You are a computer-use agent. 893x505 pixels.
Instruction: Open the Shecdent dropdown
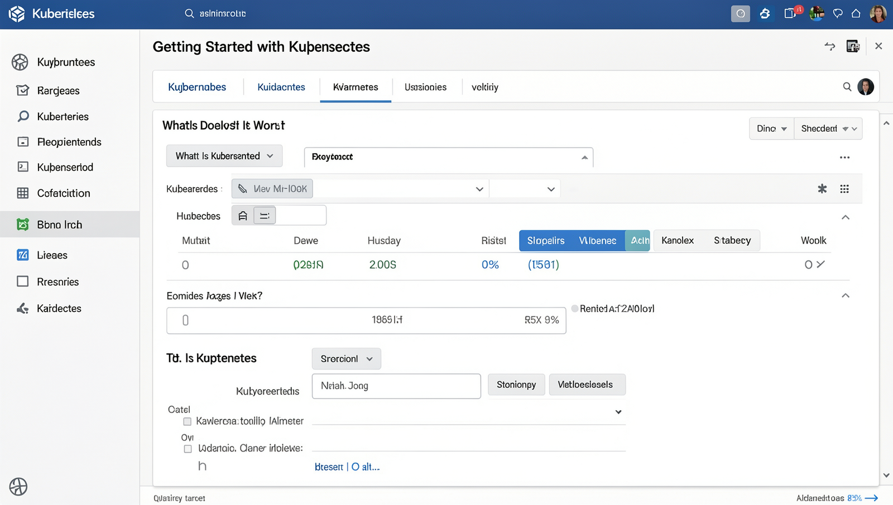point(828,129)
